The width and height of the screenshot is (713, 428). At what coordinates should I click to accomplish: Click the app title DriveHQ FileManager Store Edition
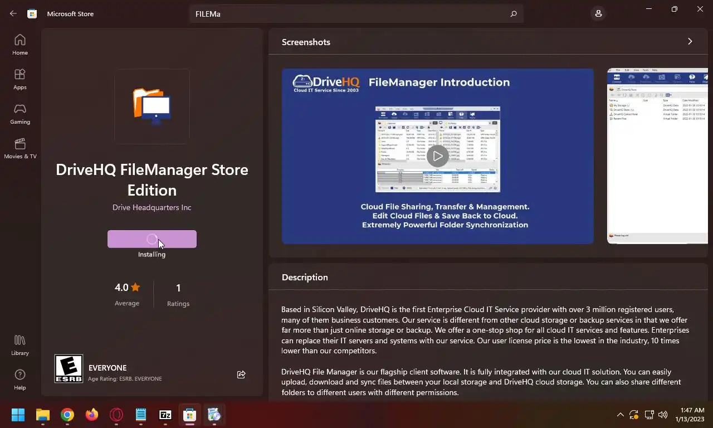pos(152,179)
